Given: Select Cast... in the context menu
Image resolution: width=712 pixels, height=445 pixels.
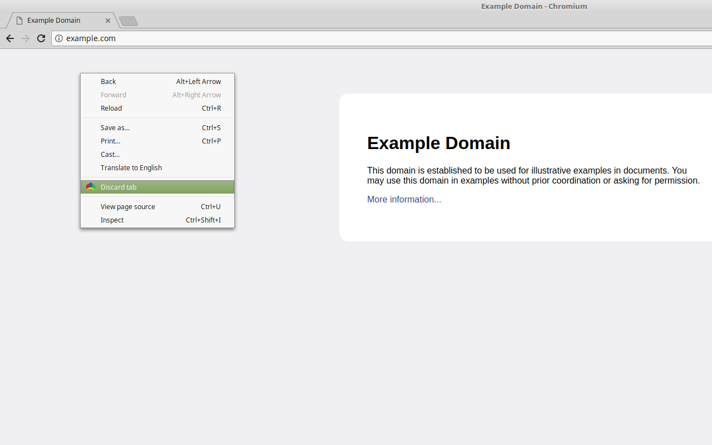Looking at the screenshot, I should point(157,154).
